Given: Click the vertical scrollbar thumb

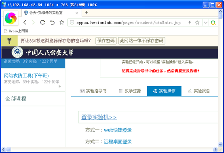Looking at the screenshot, I should [220, 16].
